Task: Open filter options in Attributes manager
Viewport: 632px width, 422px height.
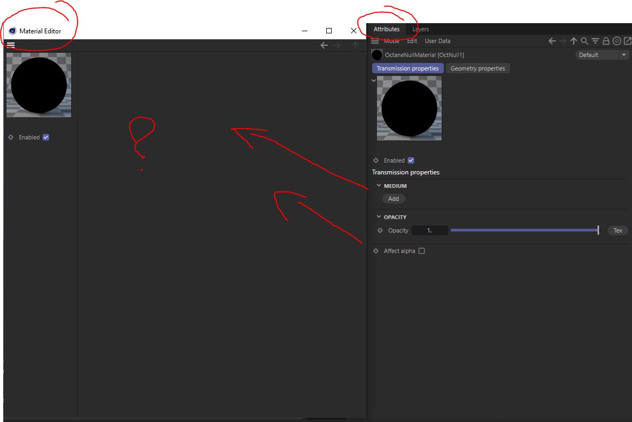Action: tap(595, 41)
